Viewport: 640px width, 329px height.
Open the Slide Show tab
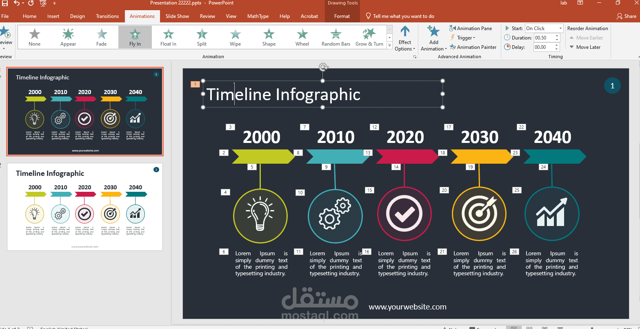tap(177, 16)
